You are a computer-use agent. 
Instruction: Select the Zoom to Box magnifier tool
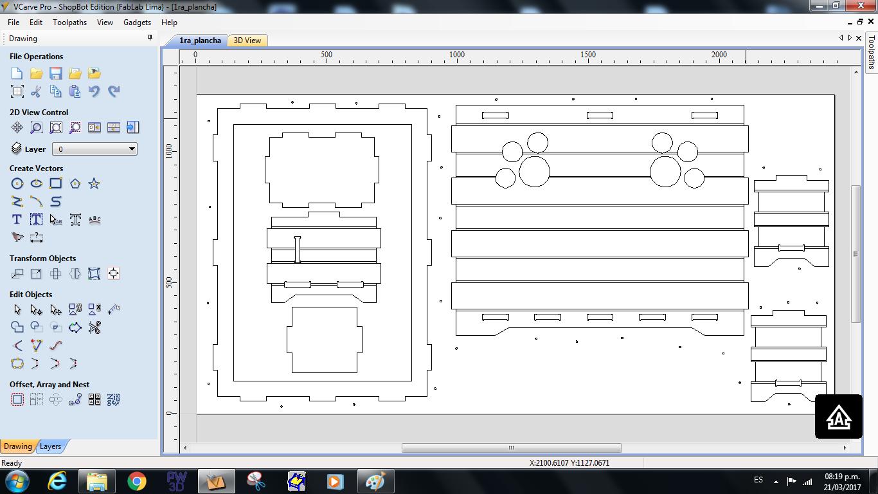coord(37,127)
